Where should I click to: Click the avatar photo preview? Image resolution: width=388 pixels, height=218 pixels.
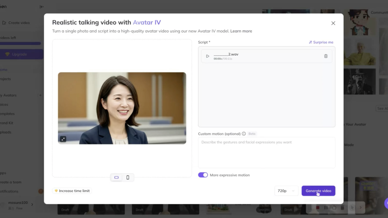point(122,108)
